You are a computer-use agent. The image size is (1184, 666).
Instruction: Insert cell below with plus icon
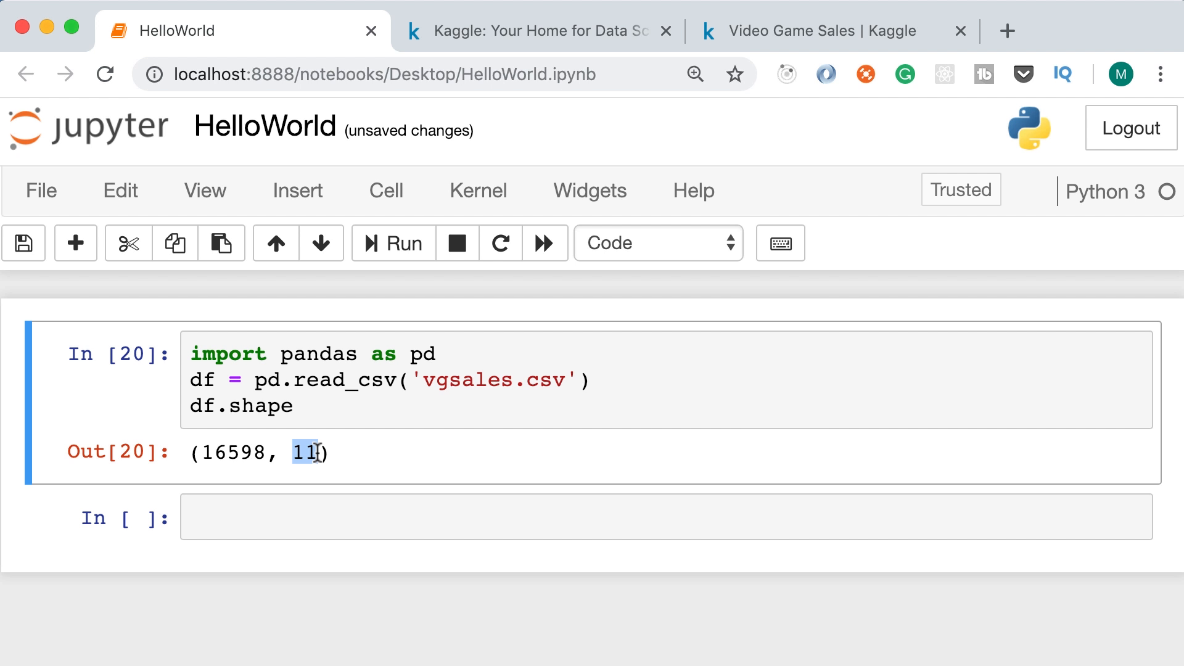point(76,243)
